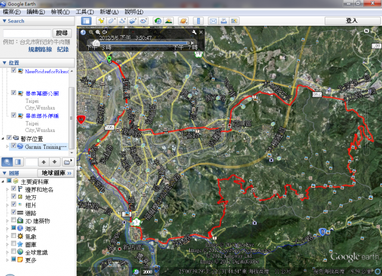
Task: Click the green track start marker
Action: pos(109,59)
